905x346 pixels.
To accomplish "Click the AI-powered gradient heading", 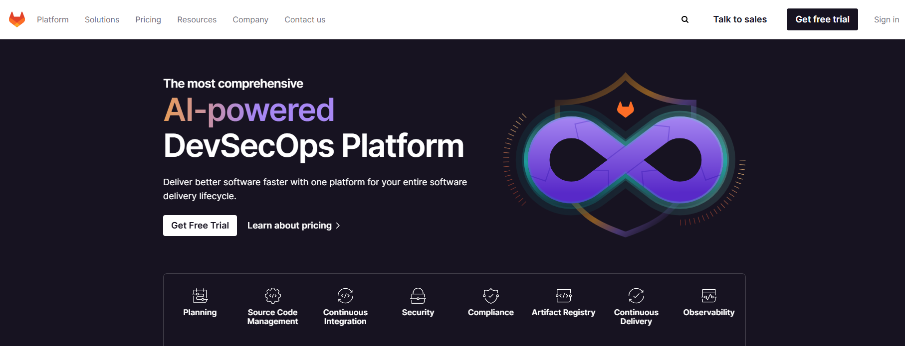I will 249,110.
